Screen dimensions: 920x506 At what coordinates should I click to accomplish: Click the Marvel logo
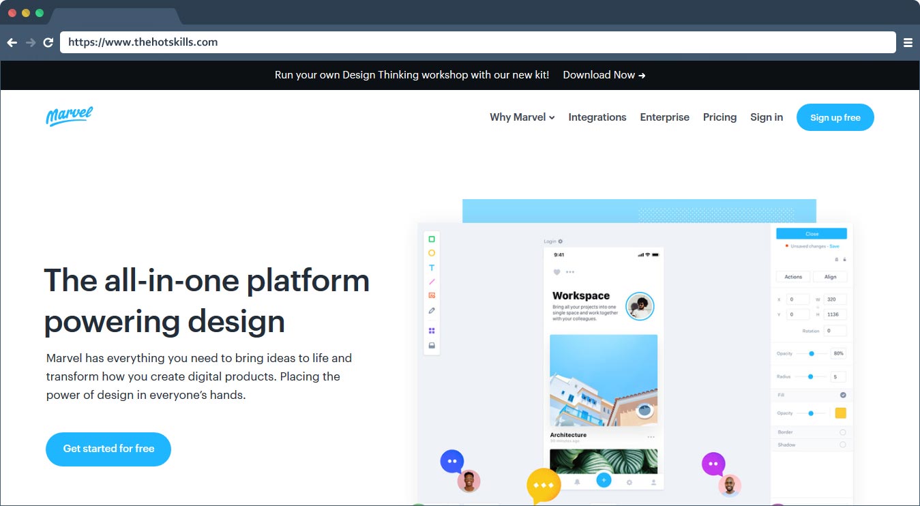70,117
